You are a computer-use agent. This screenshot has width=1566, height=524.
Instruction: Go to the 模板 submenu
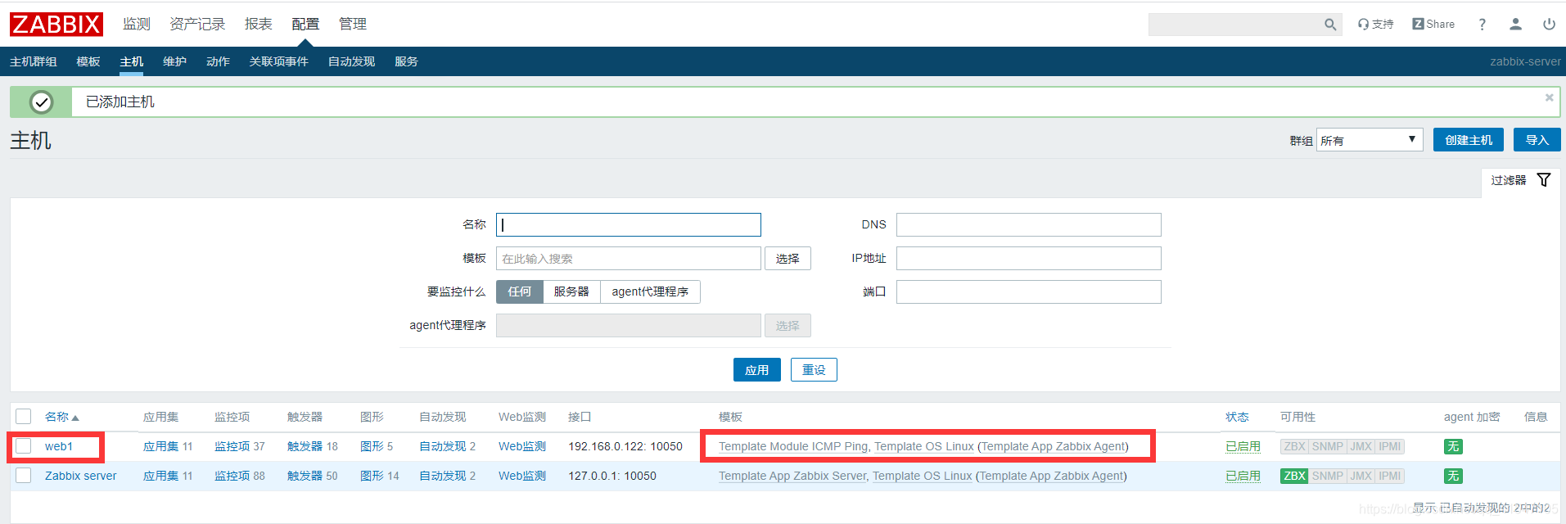pos(88,61)
